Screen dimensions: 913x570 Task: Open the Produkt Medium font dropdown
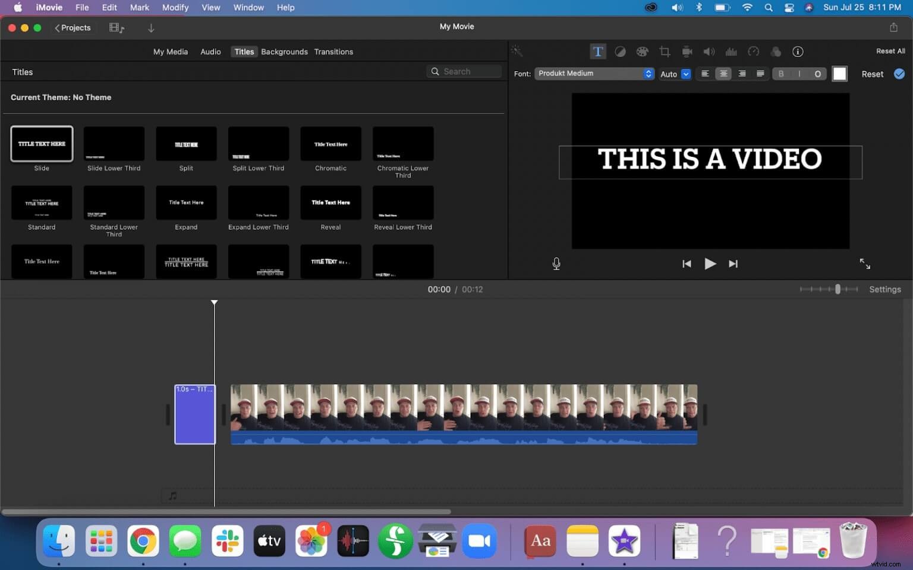594,74
